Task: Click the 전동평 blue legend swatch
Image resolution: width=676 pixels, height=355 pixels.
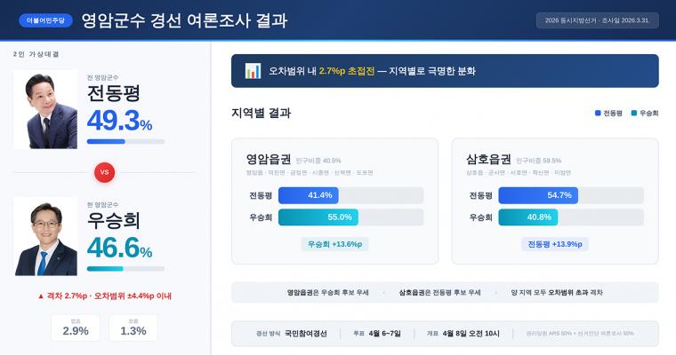Action: click(x=598, y=114)
